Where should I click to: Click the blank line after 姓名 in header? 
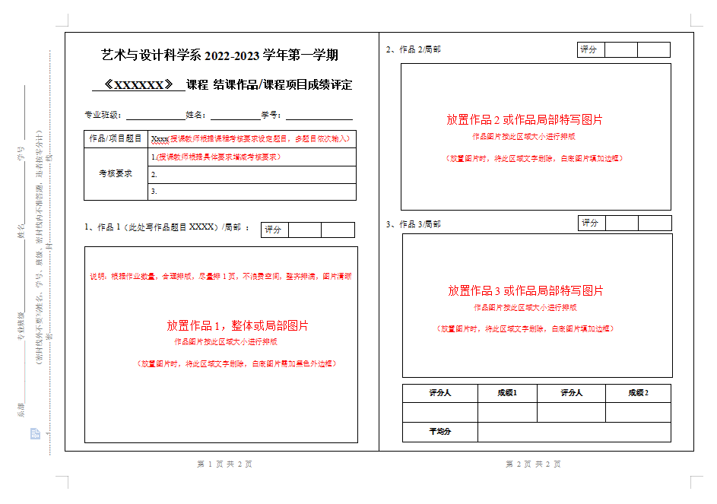pyautogui.click(x=234, y=116)
